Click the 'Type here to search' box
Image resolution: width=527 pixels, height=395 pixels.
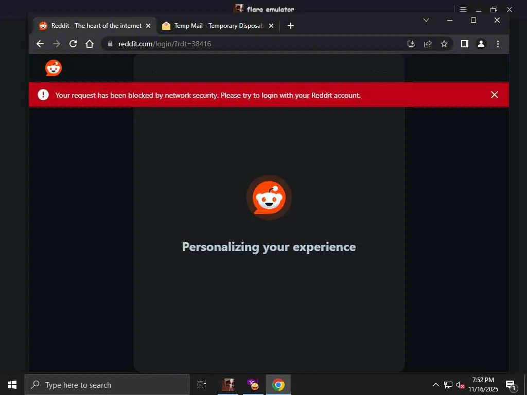(x=107, y=385)
